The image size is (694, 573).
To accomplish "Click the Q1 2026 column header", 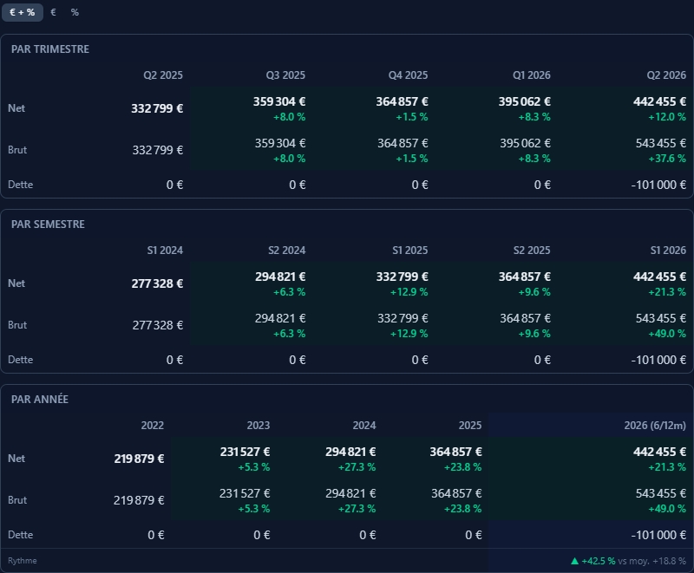I will click(x=532, y=75).
